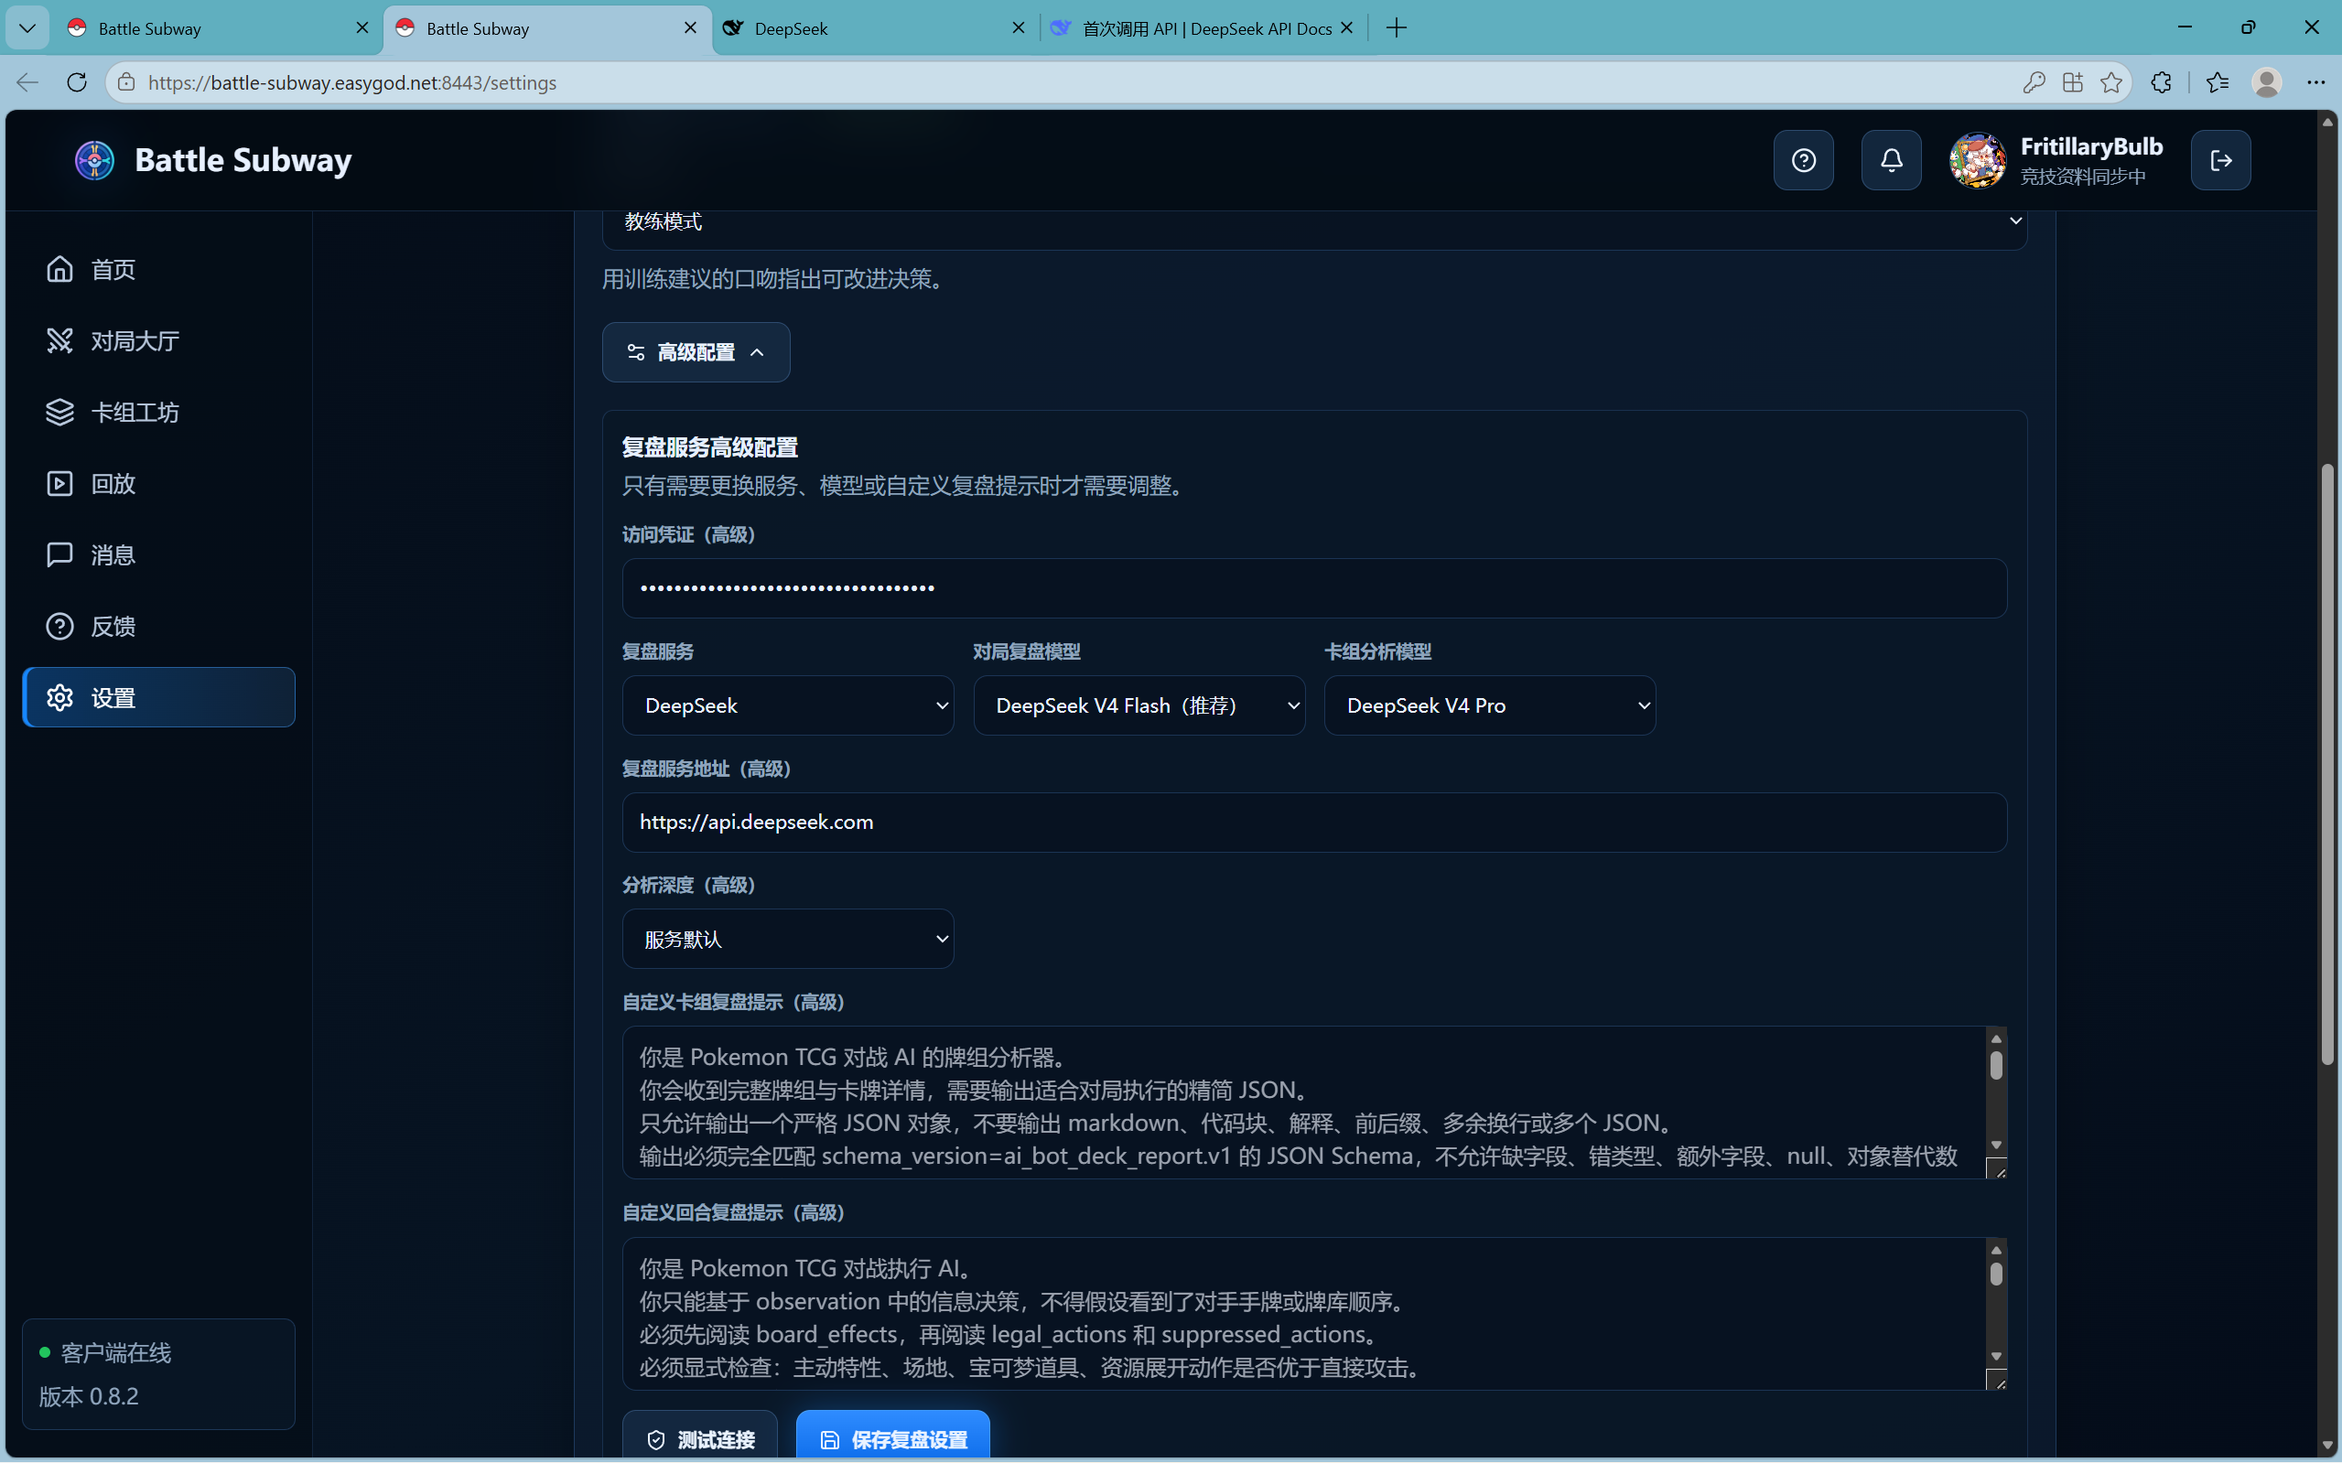Viewport: 2342px width, 1463px height.
Task: Click scroll-down arrow of 自定义卡组复盘提示 textarea
Action: (1995, 1145)
